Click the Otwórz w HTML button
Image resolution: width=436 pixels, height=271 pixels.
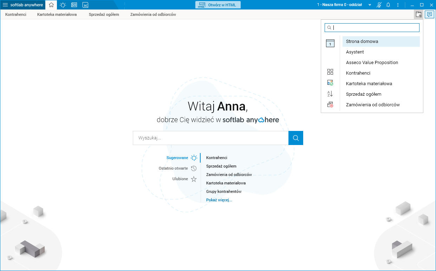[x=218, y=5]
